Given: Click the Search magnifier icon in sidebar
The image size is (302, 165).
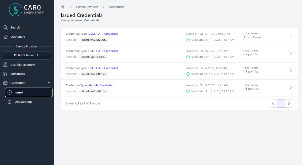Looking at the screenshot, I should click(x=6, y=27).
